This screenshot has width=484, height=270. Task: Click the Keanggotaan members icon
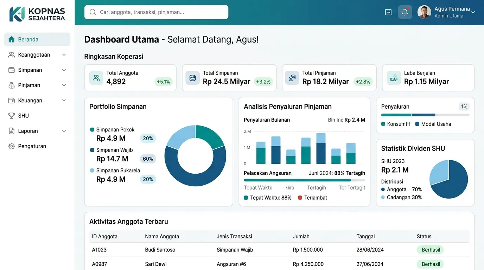coord(12,55)
